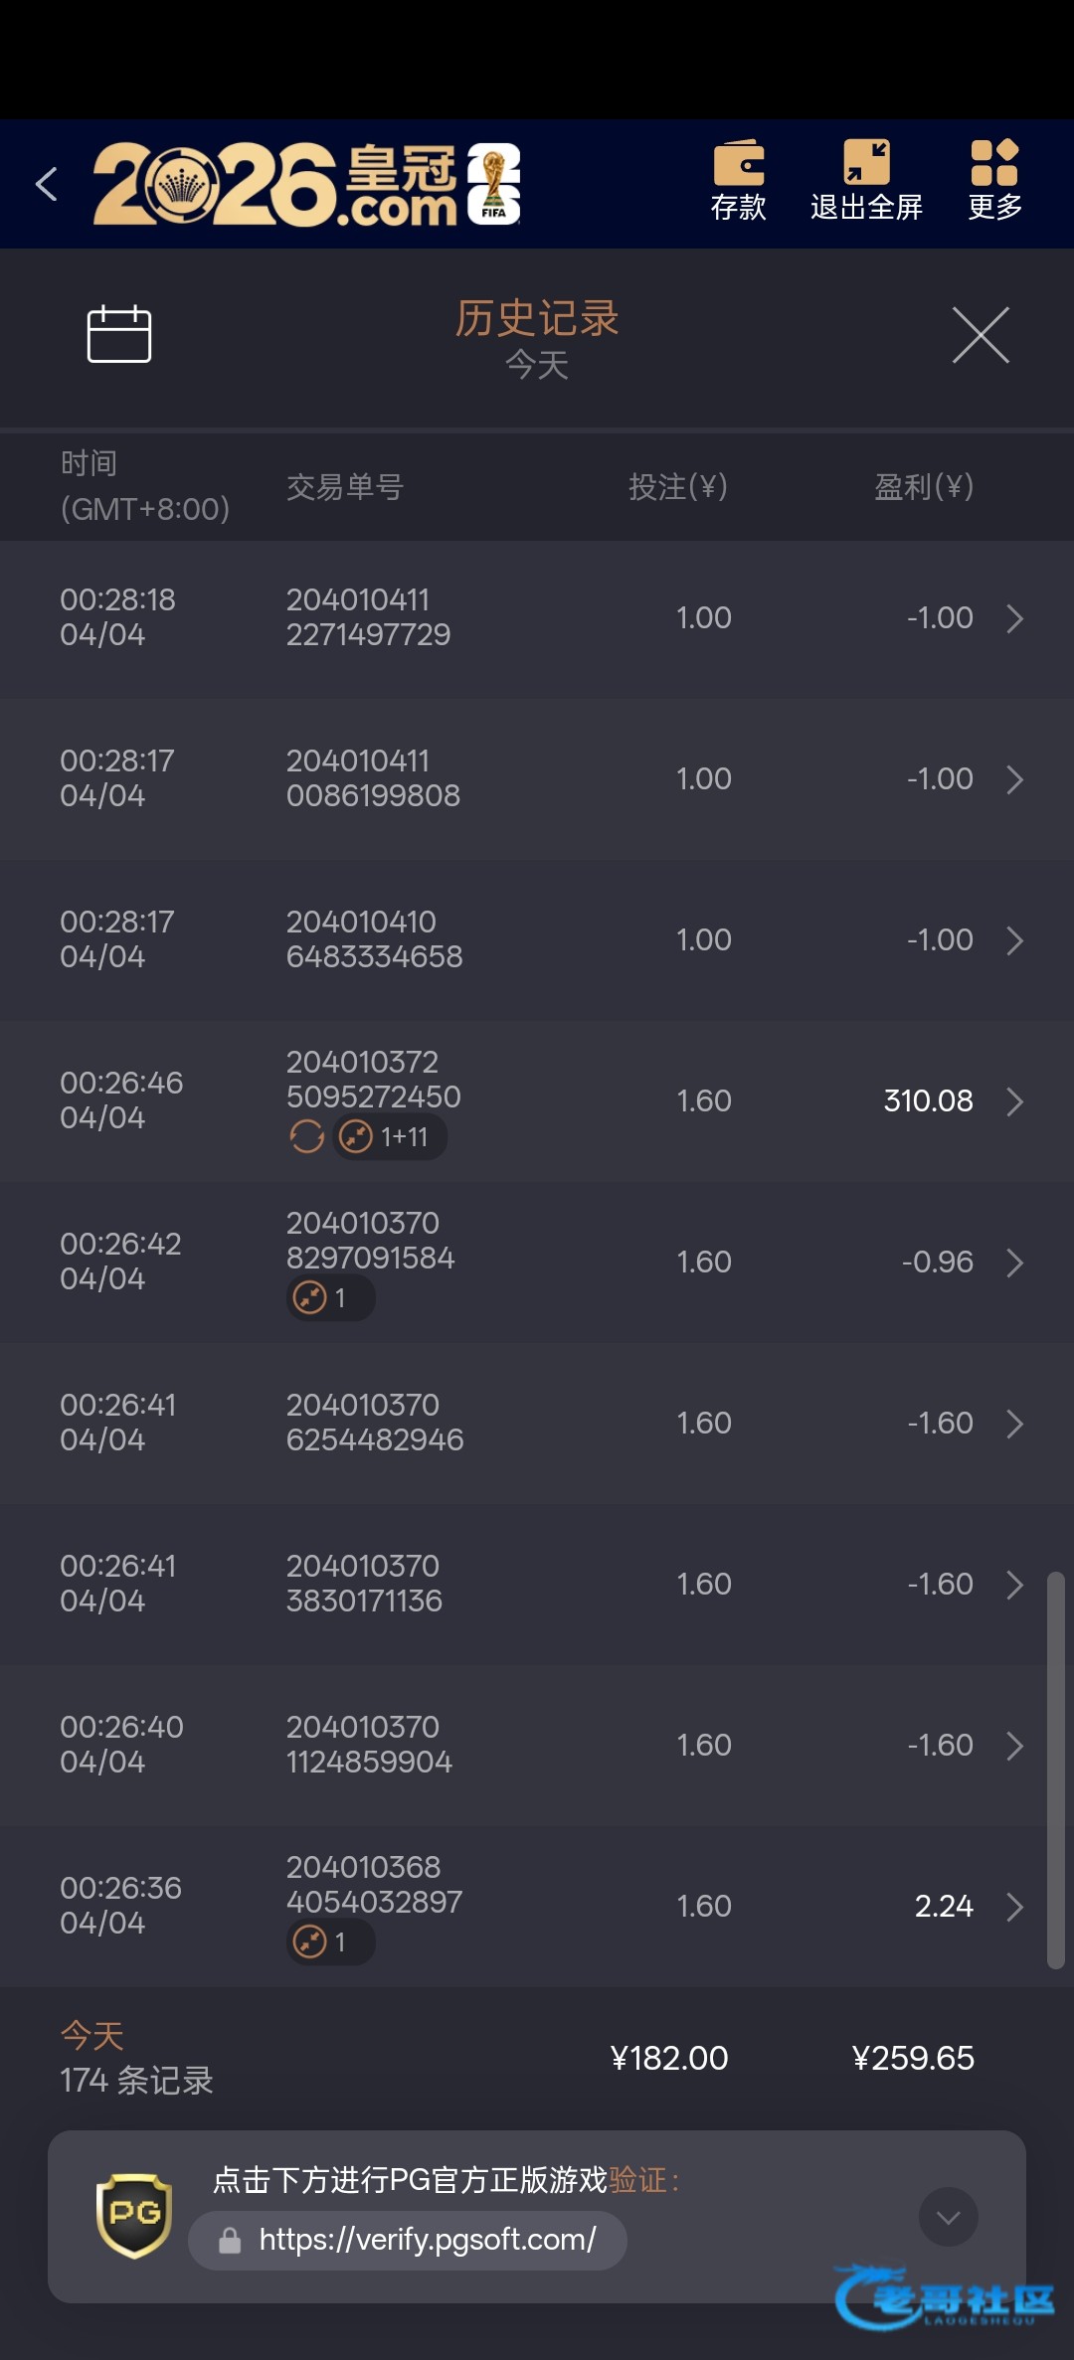Open the calendar date picker
Viewport: 1074px width, 2360px height.
[119, 334]
